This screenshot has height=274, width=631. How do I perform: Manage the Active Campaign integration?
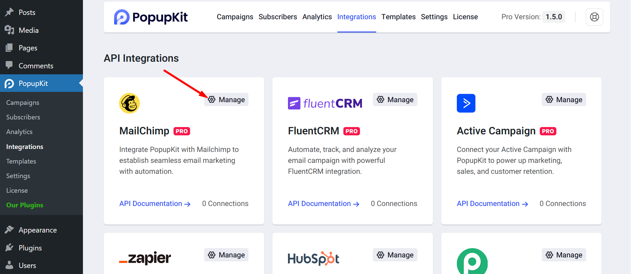[x=564, y=100]
